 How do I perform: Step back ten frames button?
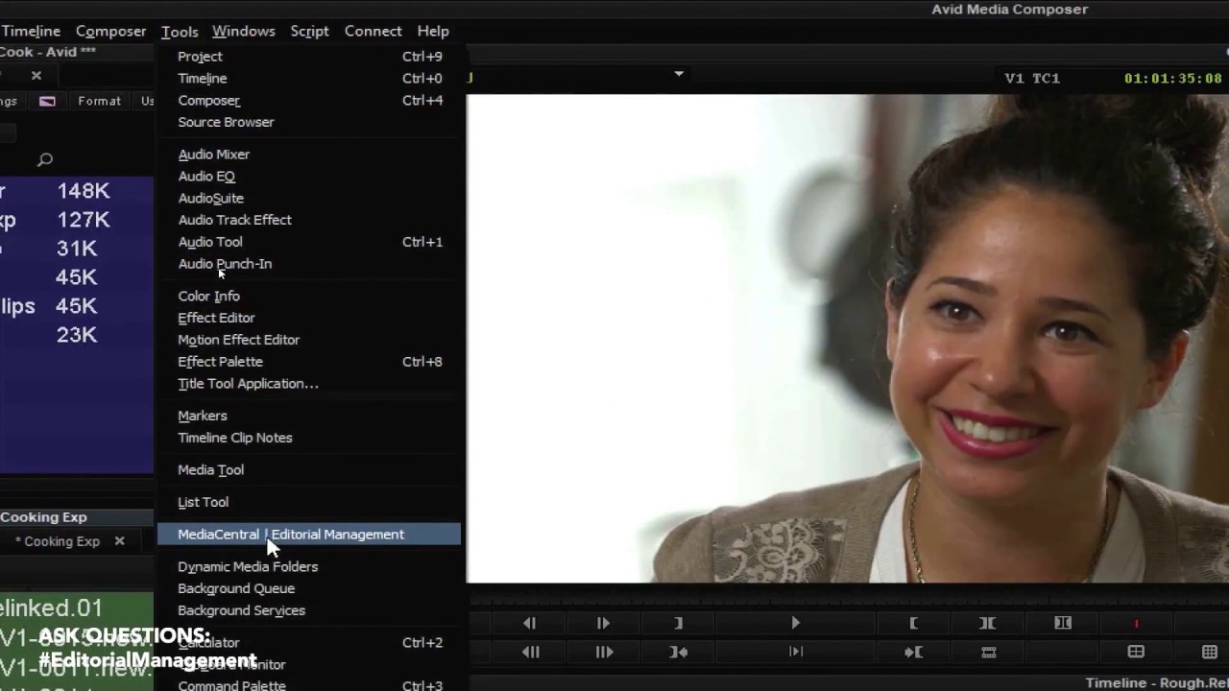(x=530, y=653)
